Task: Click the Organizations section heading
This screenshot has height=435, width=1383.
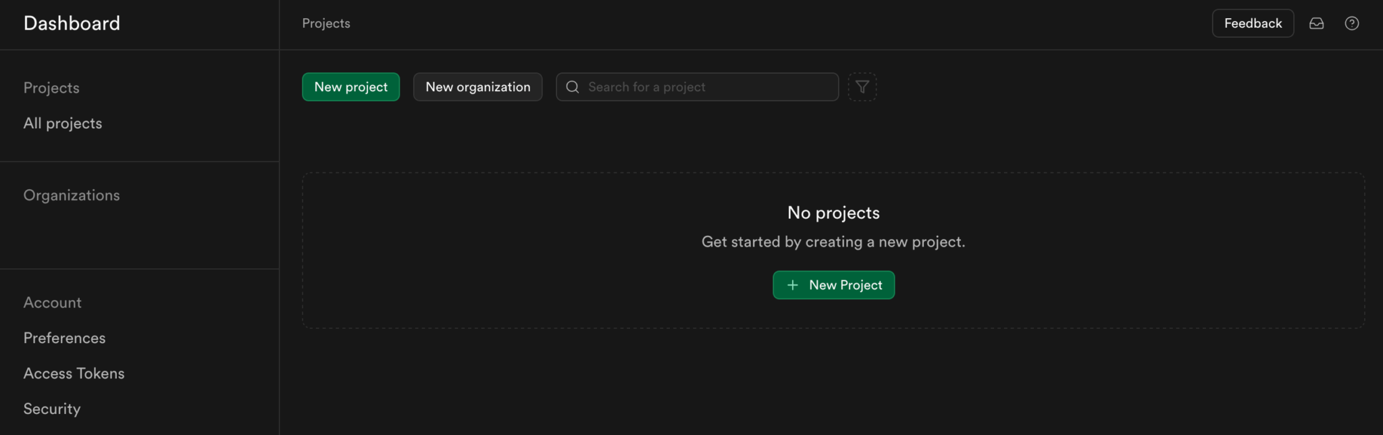Action: 72,195
